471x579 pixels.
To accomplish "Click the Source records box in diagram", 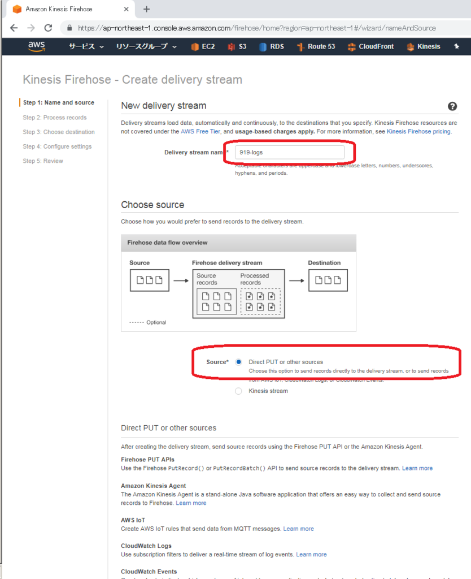I will pyautogui.click(x=216, y=302).
